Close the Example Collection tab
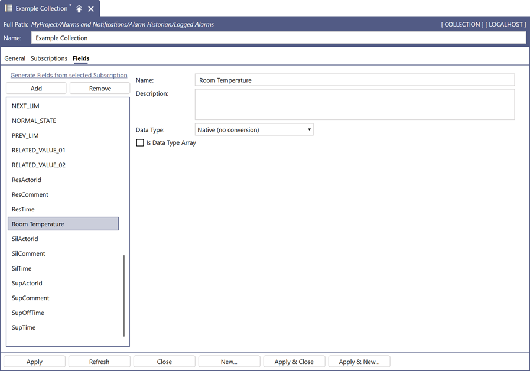Screen dimensions: 530x371 point(91,9)
